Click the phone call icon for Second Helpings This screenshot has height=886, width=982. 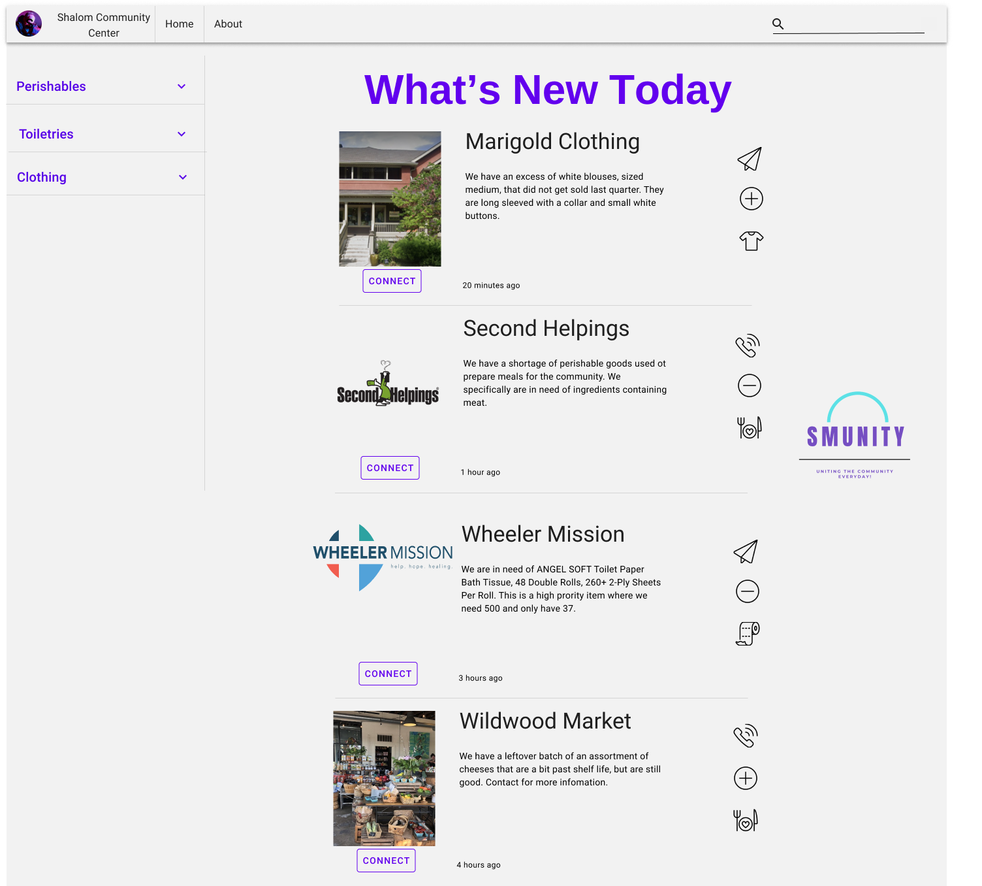(x=748, y=346)
